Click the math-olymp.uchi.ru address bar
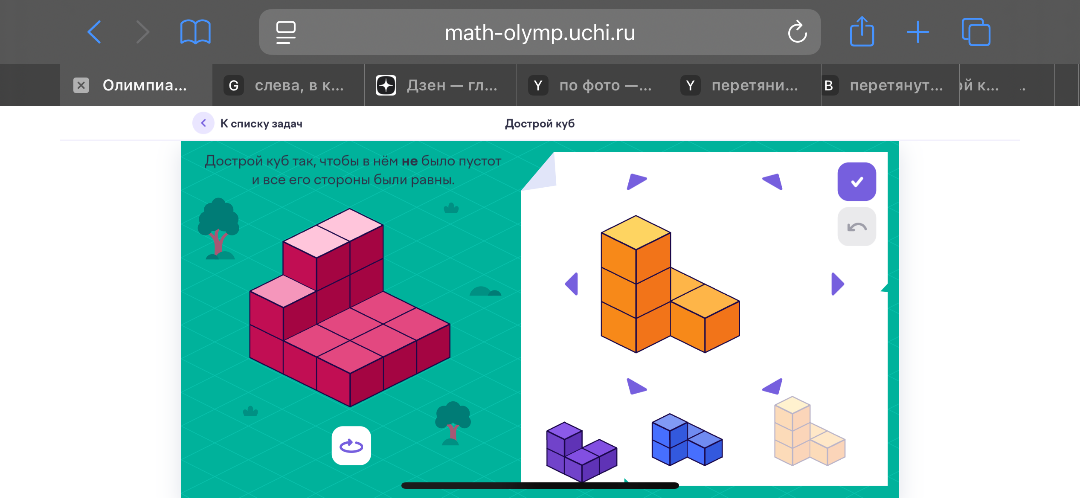1080x499 pixels. pyautogui.click(x=540, y=32)
